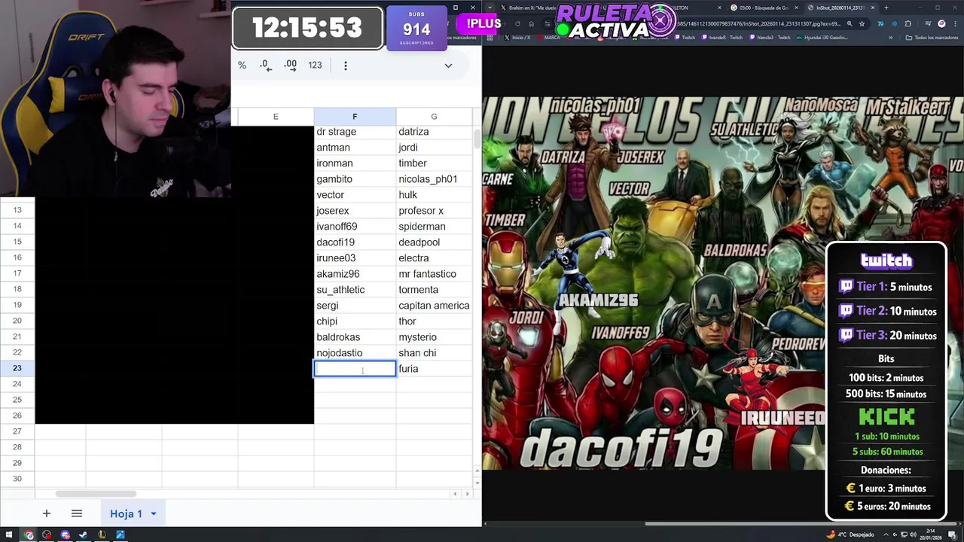Collapse the toolbar with the chevron arrow
The height and width of the screenshot is (542, 964).
[448, 65]
